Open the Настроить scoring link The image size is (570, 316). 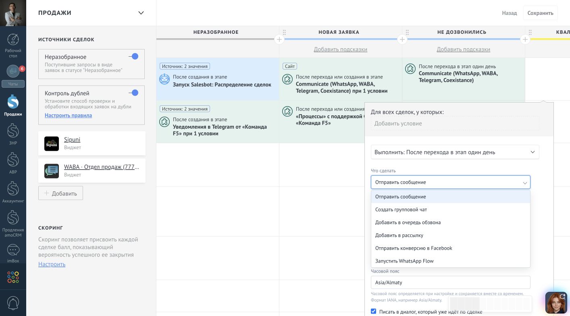pos(52,264)
